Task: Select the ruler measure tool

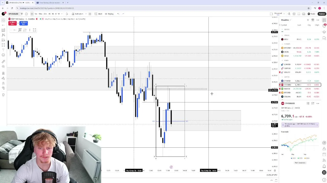Action: (x=3, y=62)
